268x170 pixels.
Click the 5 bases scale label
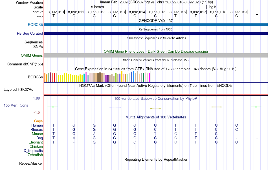[97, 7]
